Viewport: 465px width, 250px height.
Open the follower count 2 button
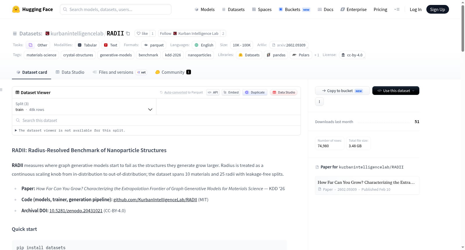coord(223,33)
